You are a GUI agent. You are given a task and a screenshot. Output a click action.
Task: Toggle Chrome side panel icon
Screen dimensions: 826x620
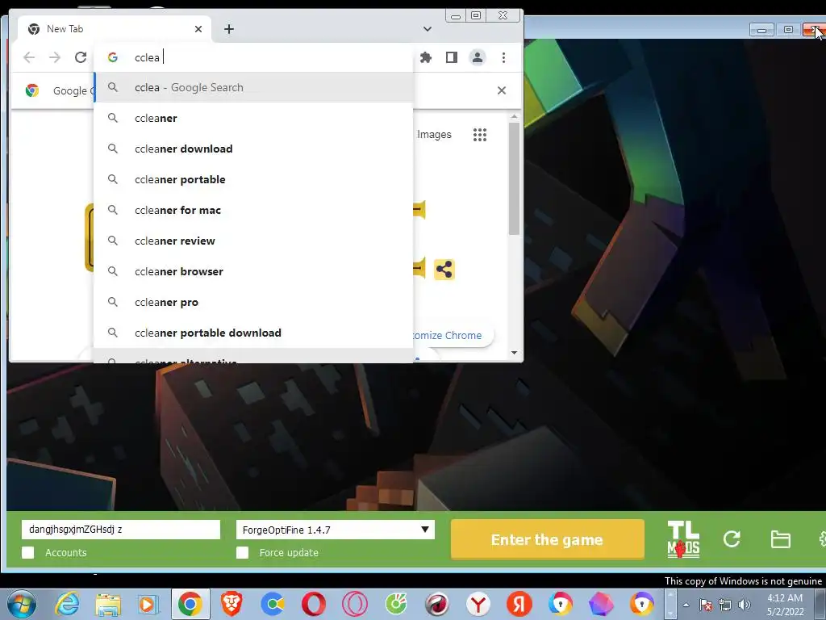(x=452, y=57)
